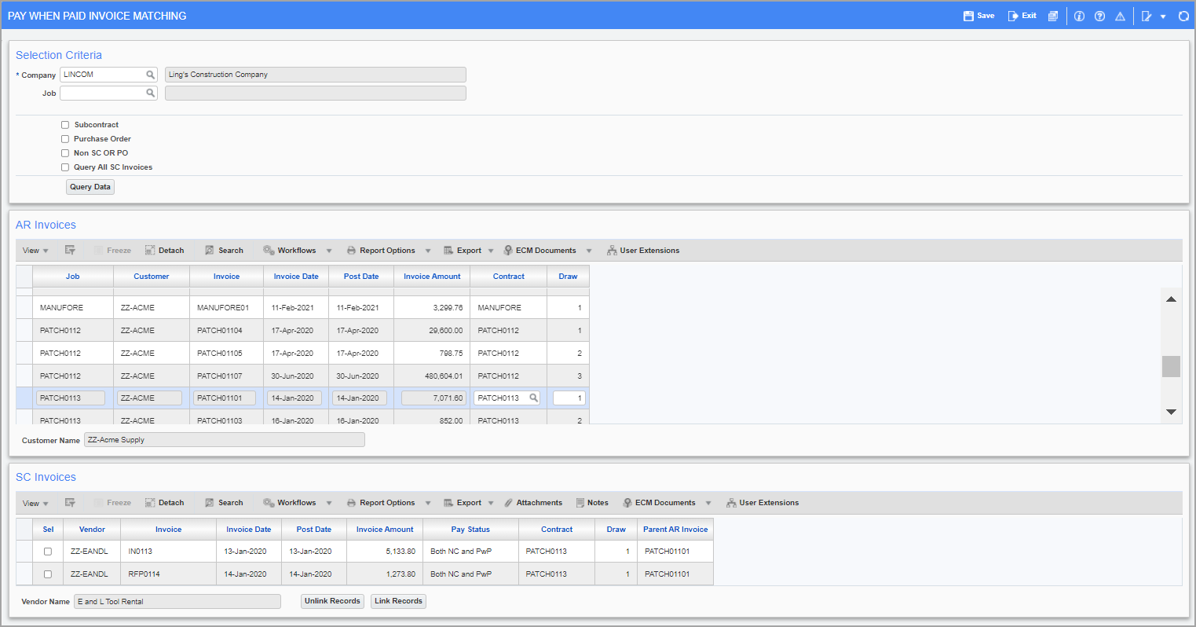Screen dimensions: 1196x627
Task: Open Notes for the SC Invoices grid
Action: tap(592, 502)
